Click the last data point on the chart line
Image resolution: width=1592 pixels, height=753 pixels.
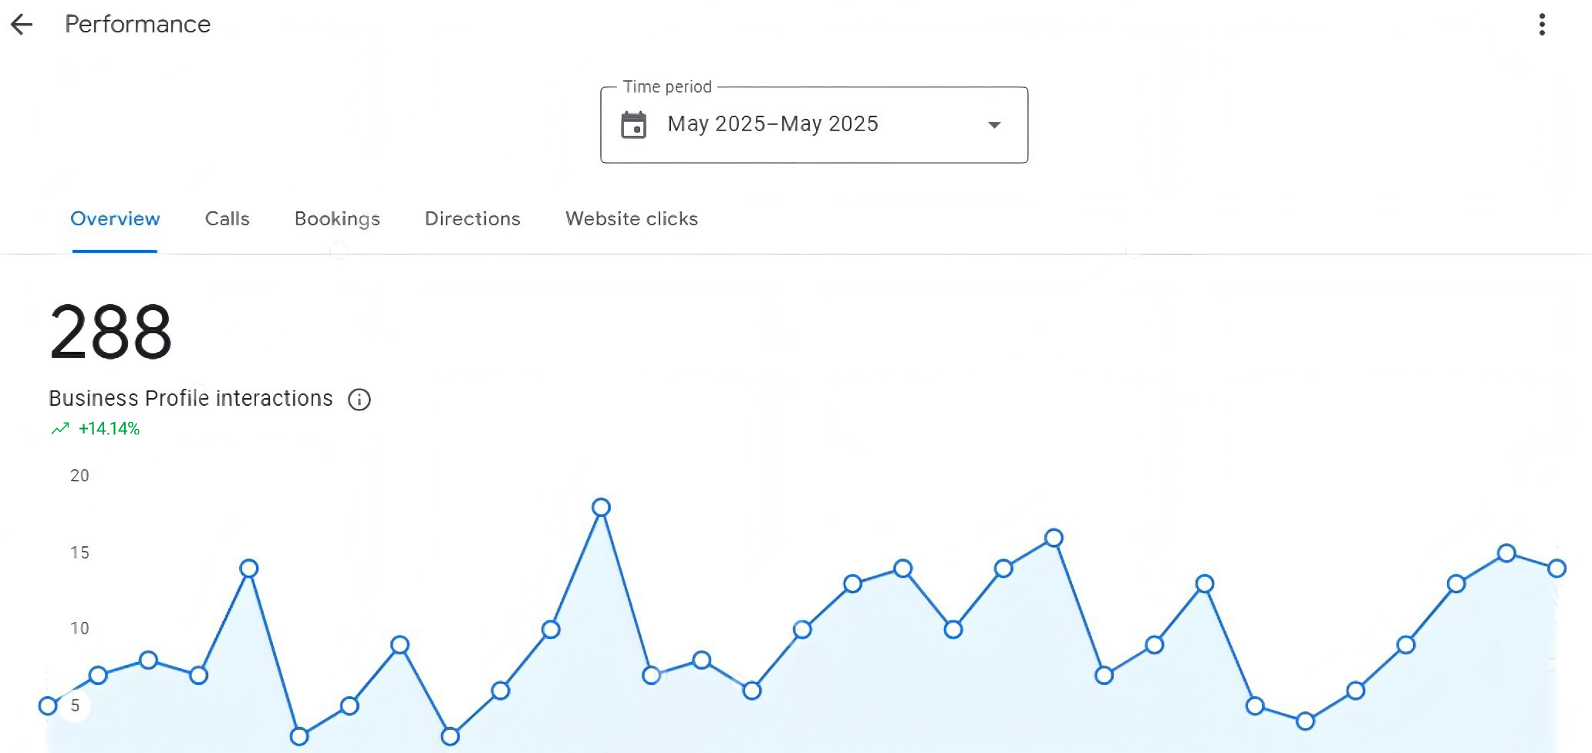pos(1557,569)
